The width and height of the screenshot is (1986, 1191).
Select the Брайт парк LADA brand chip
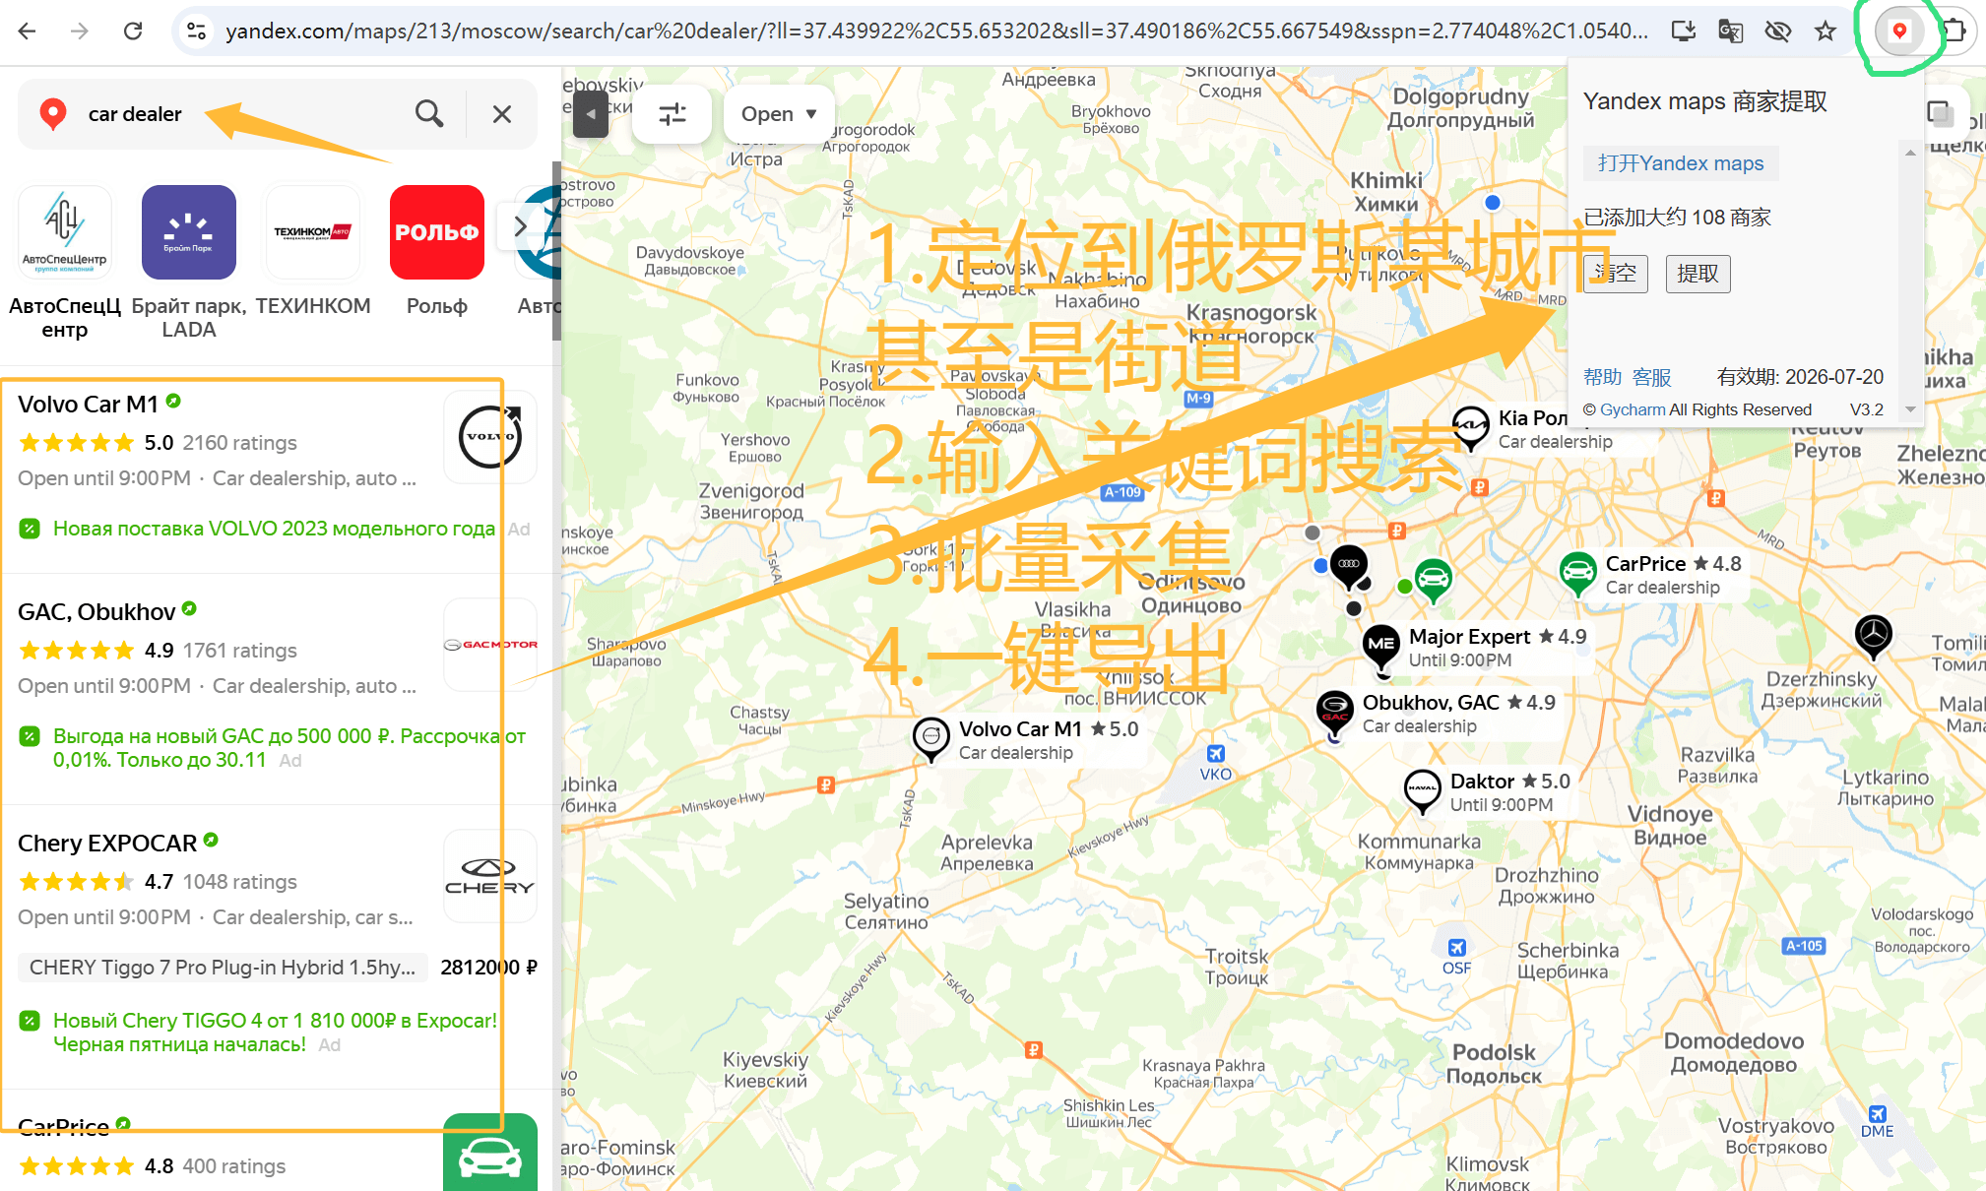[189, 262]
